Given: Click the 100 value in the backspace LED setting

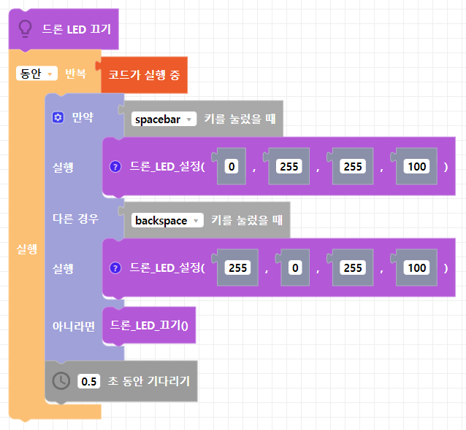Looking at the screenshot, I should (x=417, y=268).
